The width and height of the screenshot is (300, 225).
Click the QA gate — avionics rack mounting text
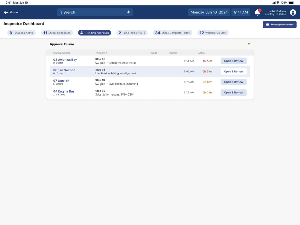[117, 84]
